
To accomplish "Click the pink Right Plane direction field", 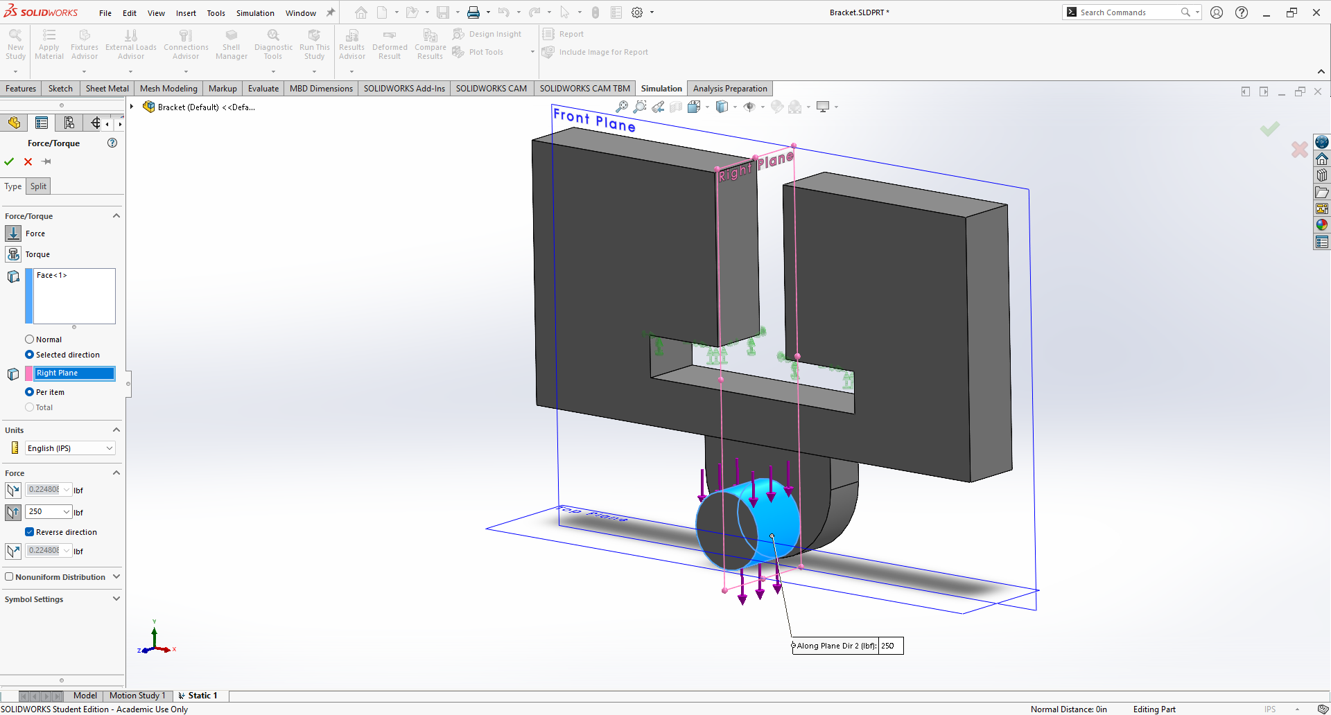I will [x=74, y=373].
